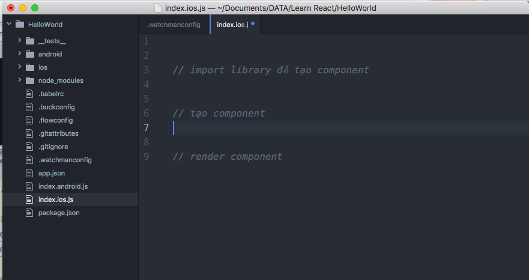529x280 pixels.
Task: Click line number 6 in the gutter
Action: pyautogui.click(x=146, y=113)
